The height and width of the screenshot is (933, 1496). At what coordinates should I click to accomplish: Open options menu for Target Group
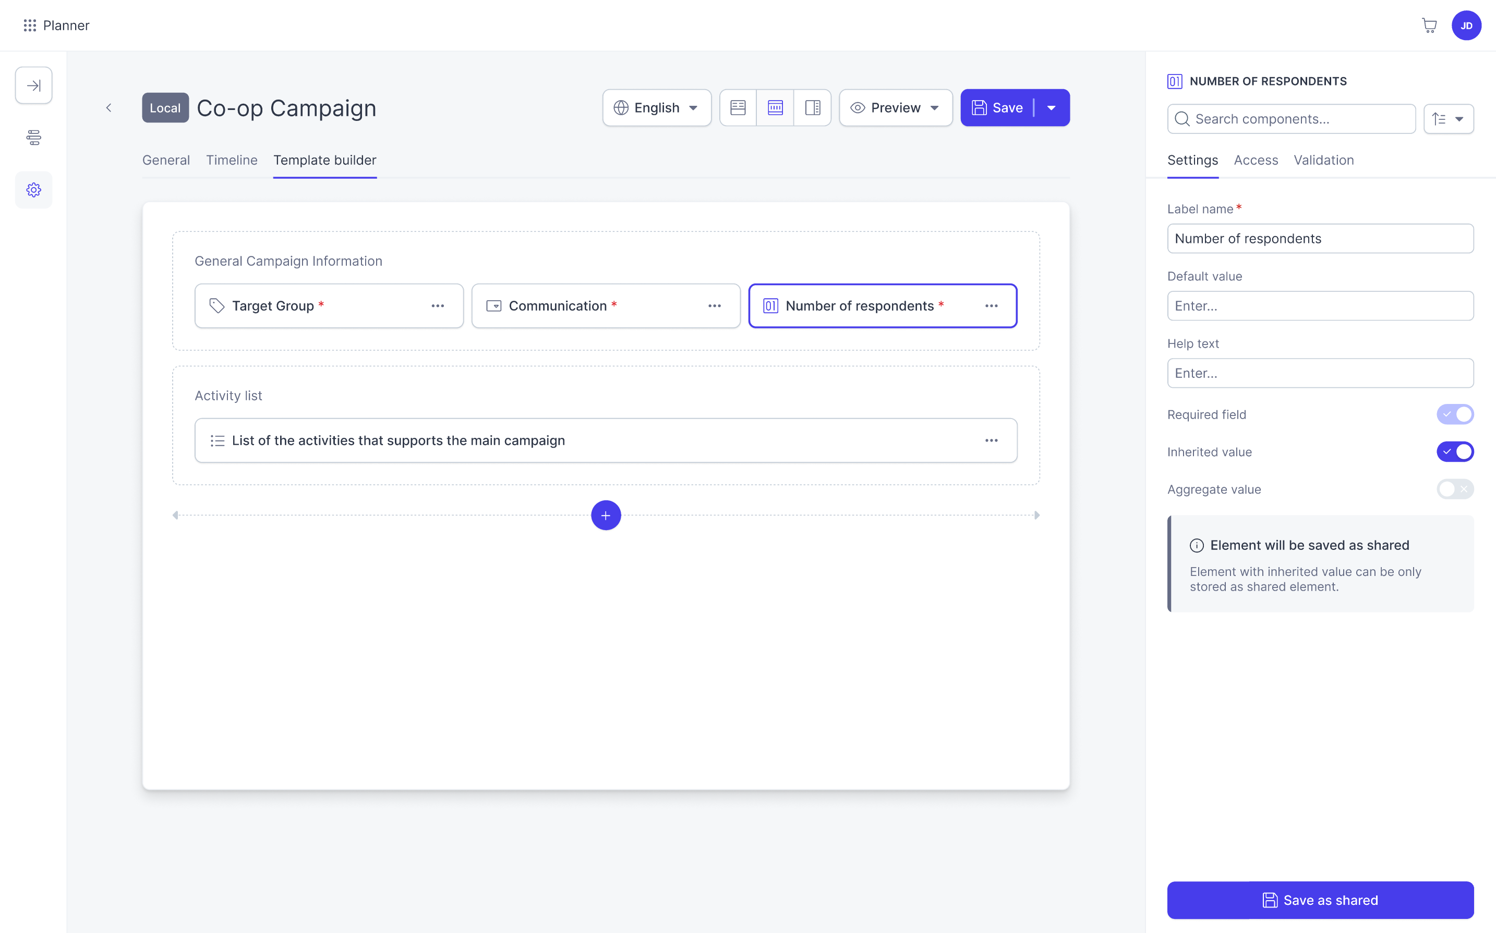pyautogui.click(x=438, y=306)
